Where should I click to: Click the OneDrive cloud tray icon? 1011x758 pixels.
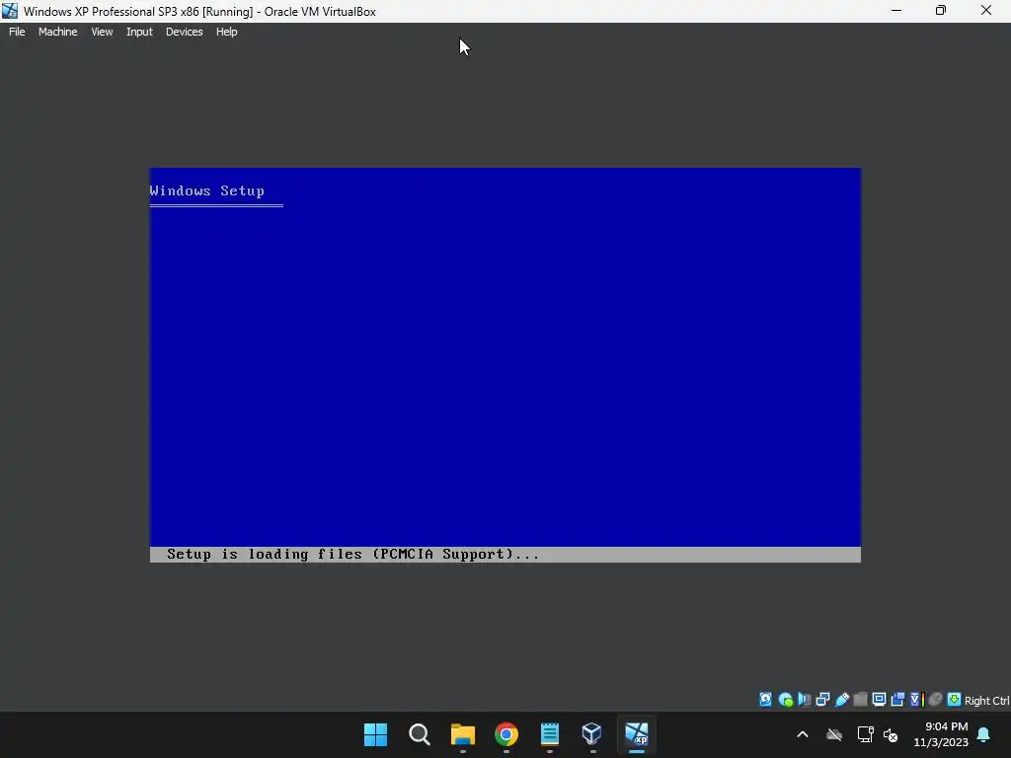point(834,734)
